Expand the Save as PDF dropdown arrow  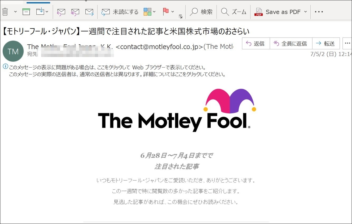305,12
